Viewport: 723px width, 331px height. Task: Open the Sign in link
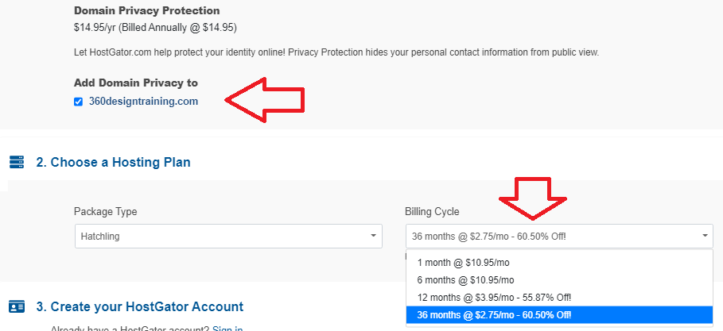point(227,329)
